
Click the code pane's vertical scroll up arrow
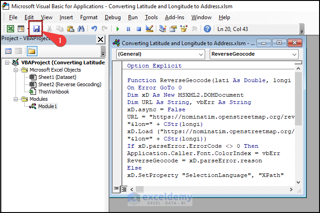298,68
